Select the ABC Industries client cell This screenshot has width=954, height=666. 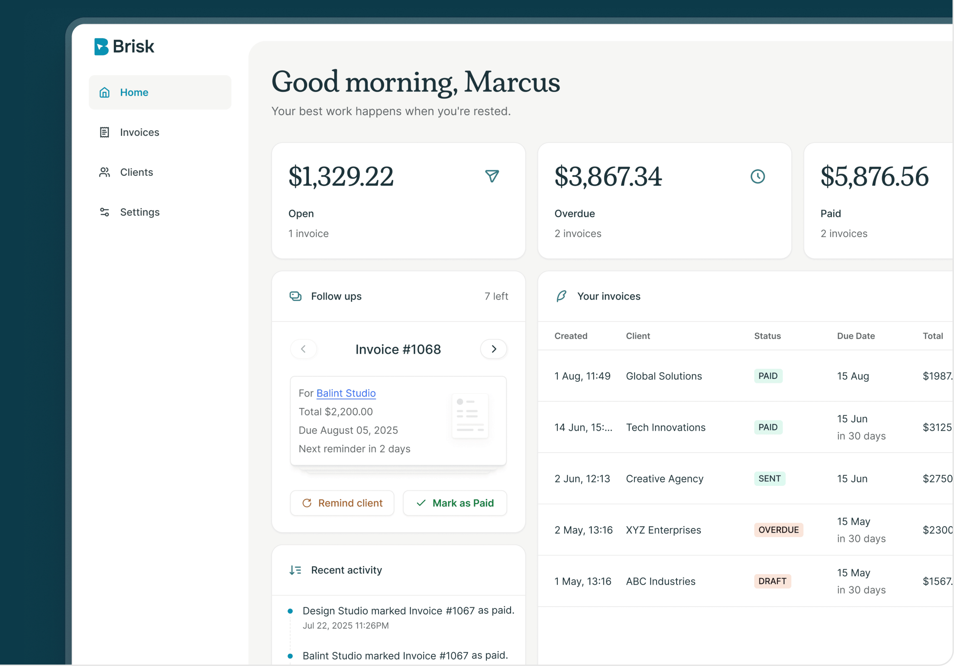[661, 582]
